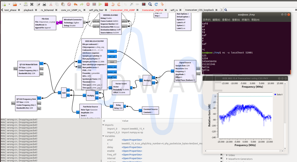The height and width of the screenshot is (162, 297).
Task: Collapse the Variables tree section
Action: coord(103,136)
